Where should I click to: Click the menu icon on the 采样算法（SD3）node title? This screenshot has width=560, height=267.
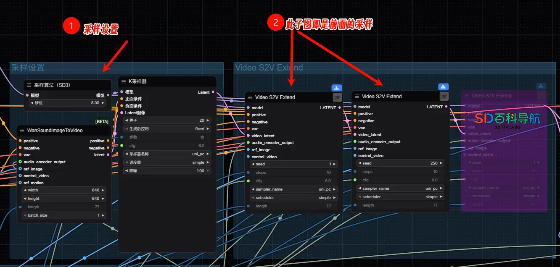click(29, 85)
